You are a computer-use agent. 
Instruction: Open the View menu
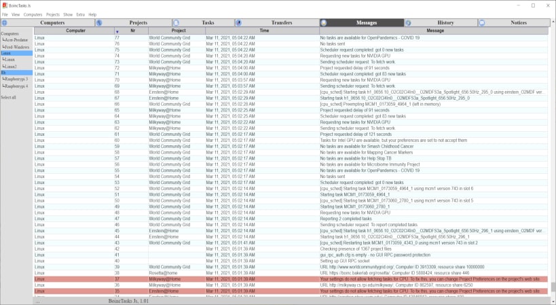click(16, 14)
